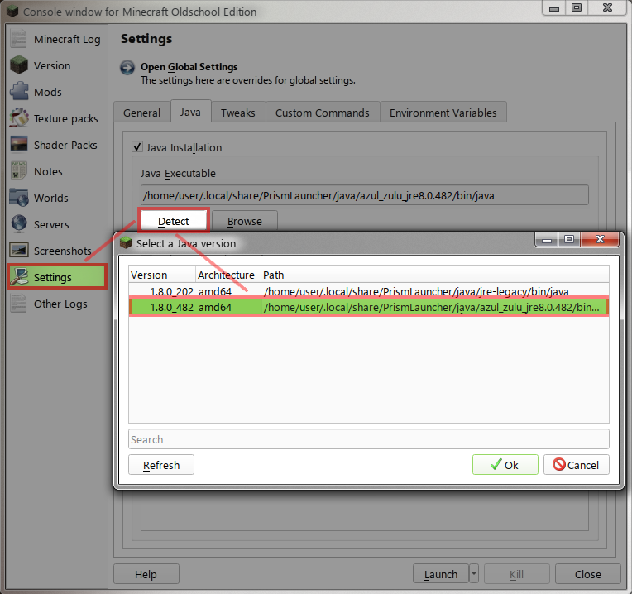Open the Shader Packs icon

click(x=19, y=146)
